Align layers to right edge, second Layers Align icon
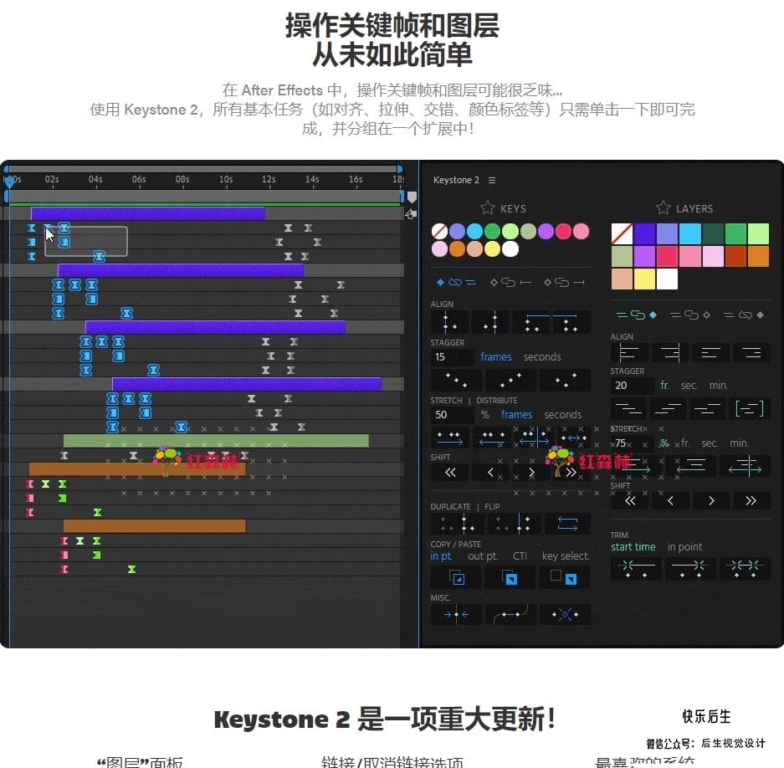This screenshot has height=768, width=784. pyautogui.click(x=670, y=353)
